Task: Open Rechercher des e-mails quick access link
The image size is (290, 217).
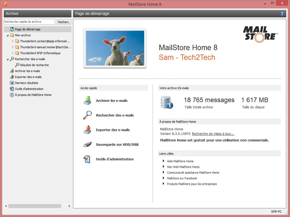Action: click(115, 115)
